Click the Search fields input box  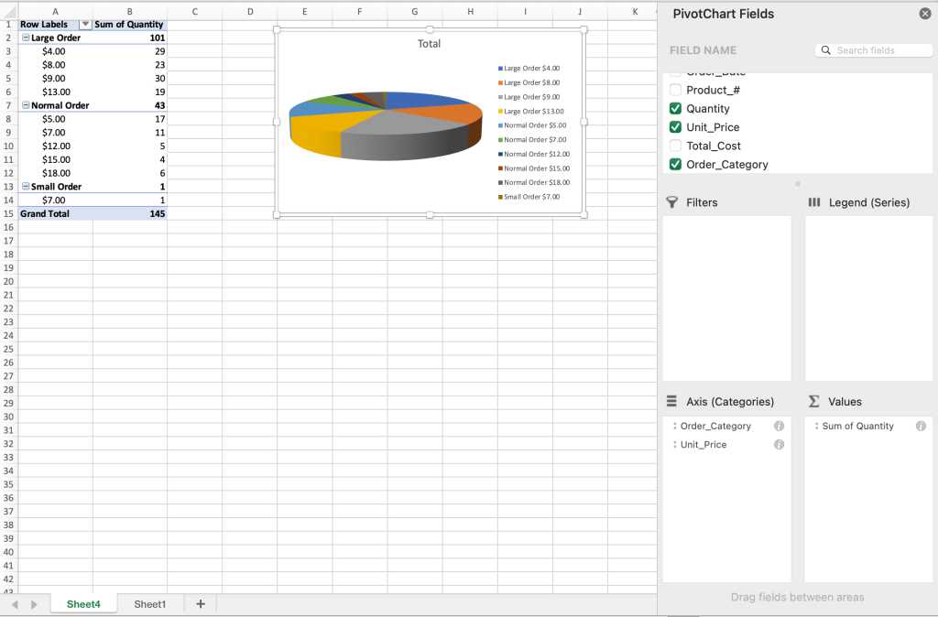(x=873, y=50)
